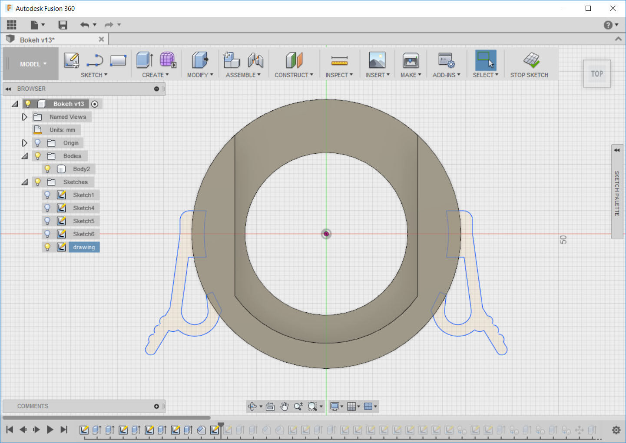Click the Measure icon under Inspect

tap(339, 60)
